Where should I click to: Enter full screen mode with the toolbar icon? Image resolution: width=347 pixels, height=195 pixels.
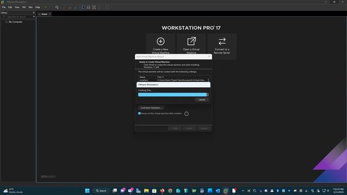click(x=94, y=7)
